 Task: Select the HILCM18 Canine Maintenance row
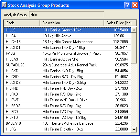click(68, 42)
